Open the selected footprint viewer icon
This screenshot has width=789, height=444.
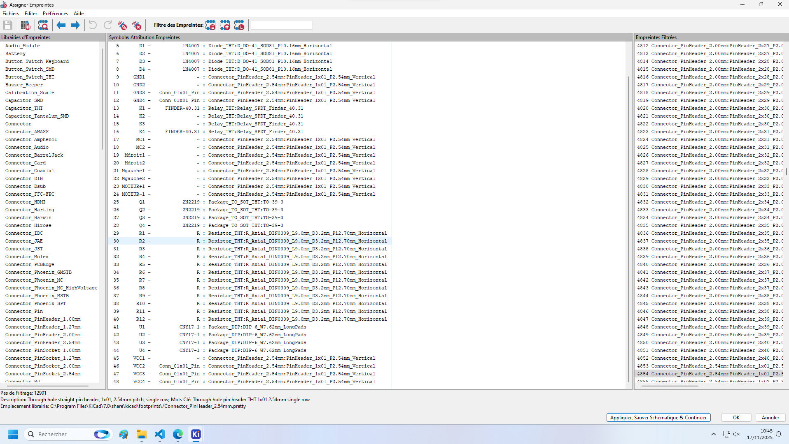43,25
